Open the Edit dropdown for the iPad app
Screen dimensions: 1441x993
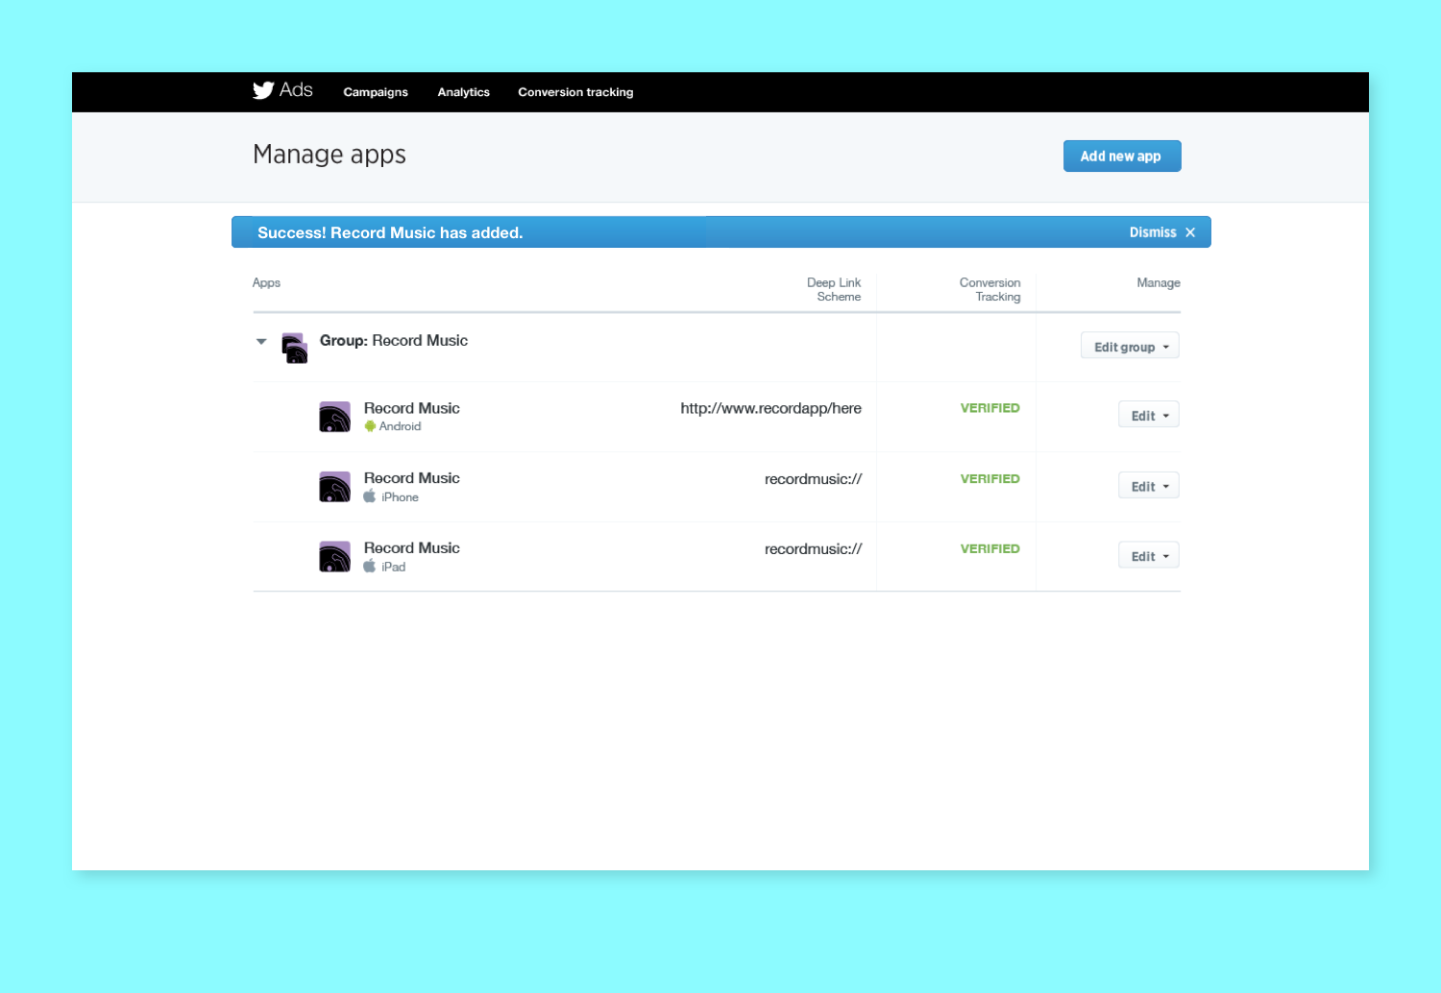1149,556
